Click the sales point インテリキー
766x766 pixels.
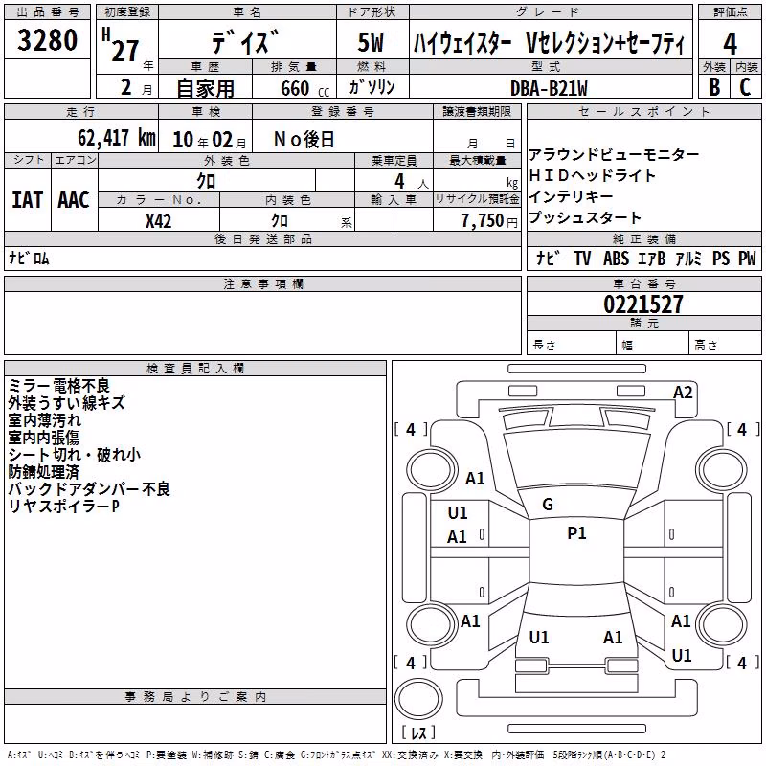point(571,196)
